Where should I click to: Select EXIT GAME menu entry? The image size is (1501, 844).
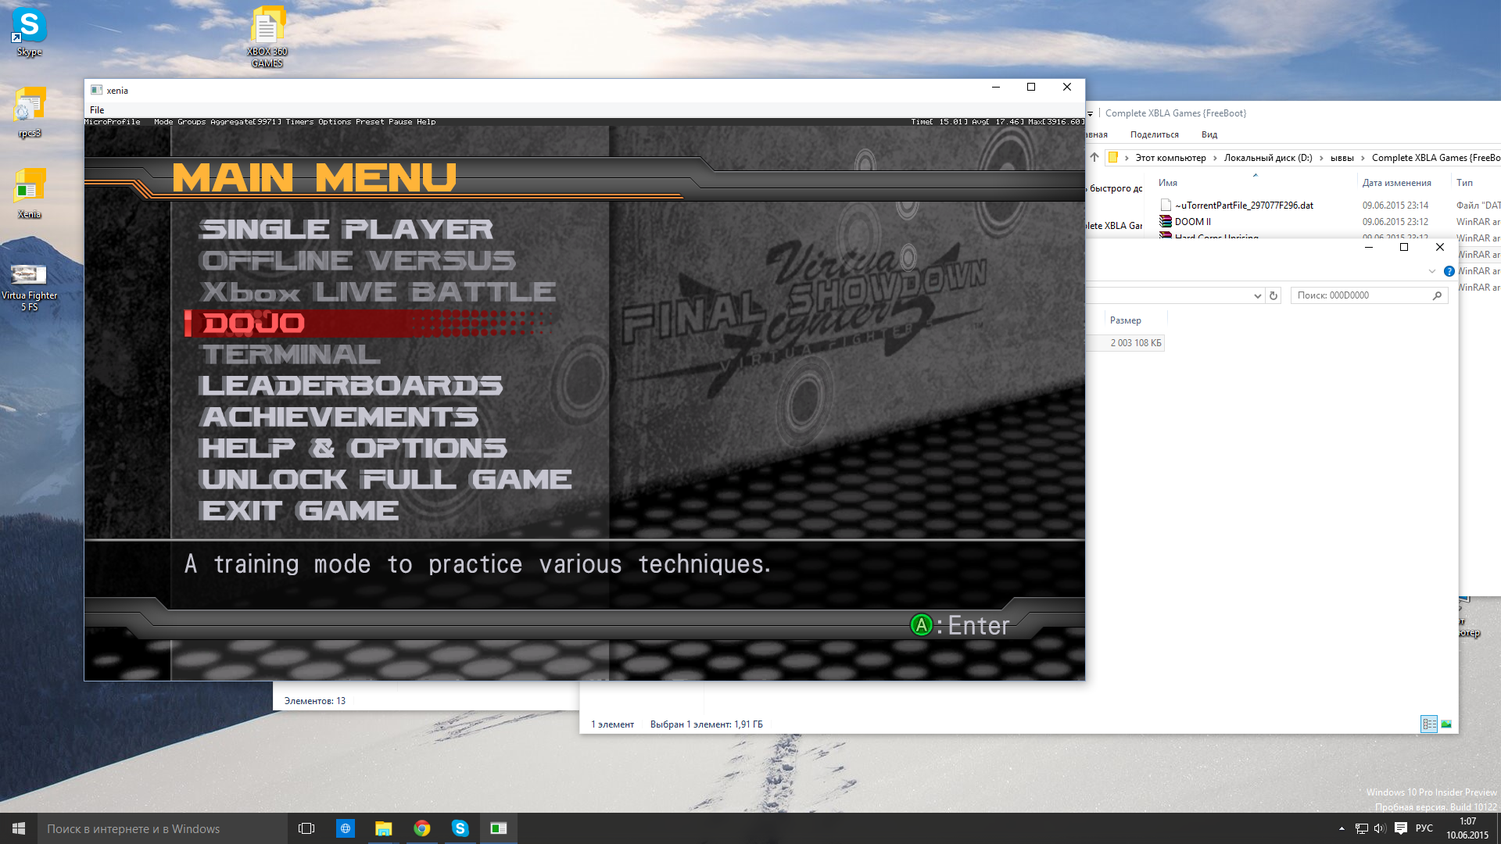point(299,510)
